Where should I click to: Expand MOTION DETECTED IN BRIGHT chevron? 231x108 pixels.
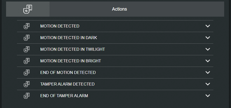tap(208, 61)
